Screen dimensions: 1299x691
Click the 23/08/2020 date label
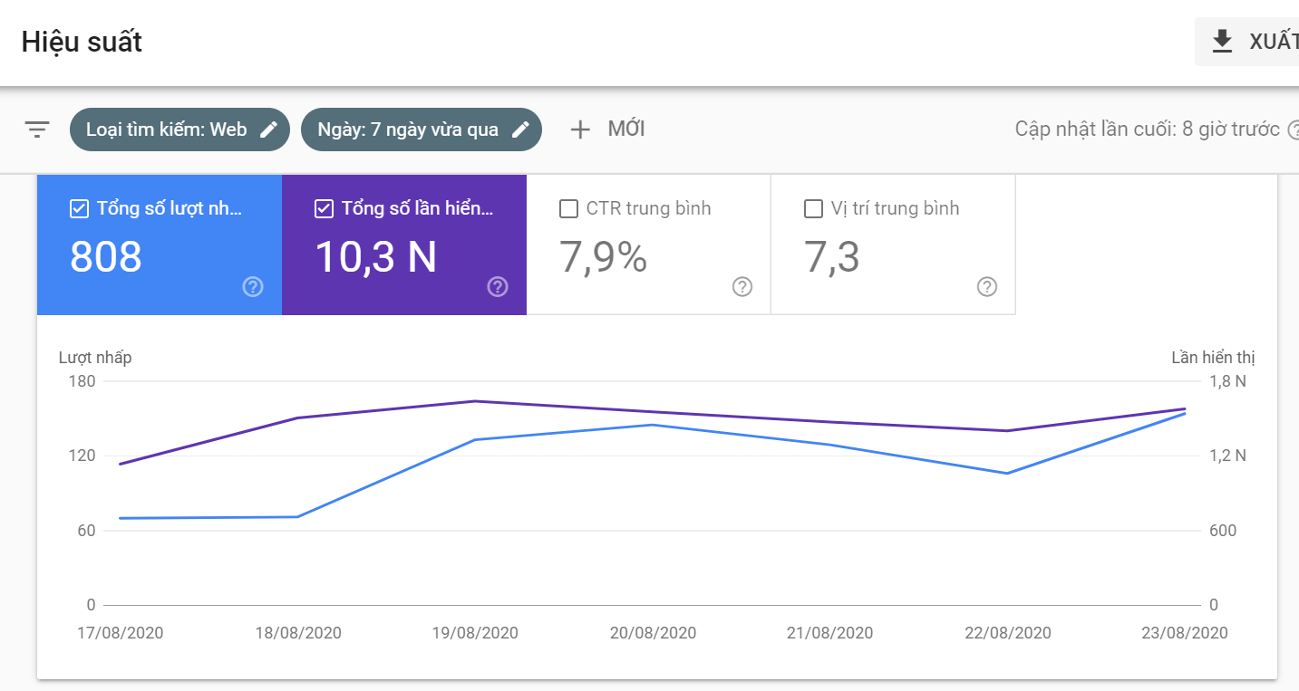pos(1185,633)
